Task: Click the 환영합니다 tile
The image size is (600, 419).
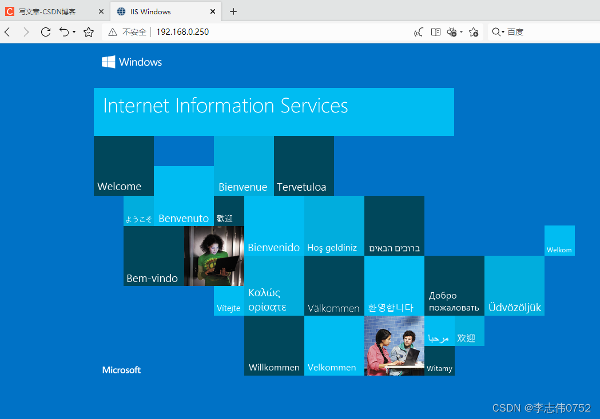Action: pyautogui.click(x=394, y=285)
